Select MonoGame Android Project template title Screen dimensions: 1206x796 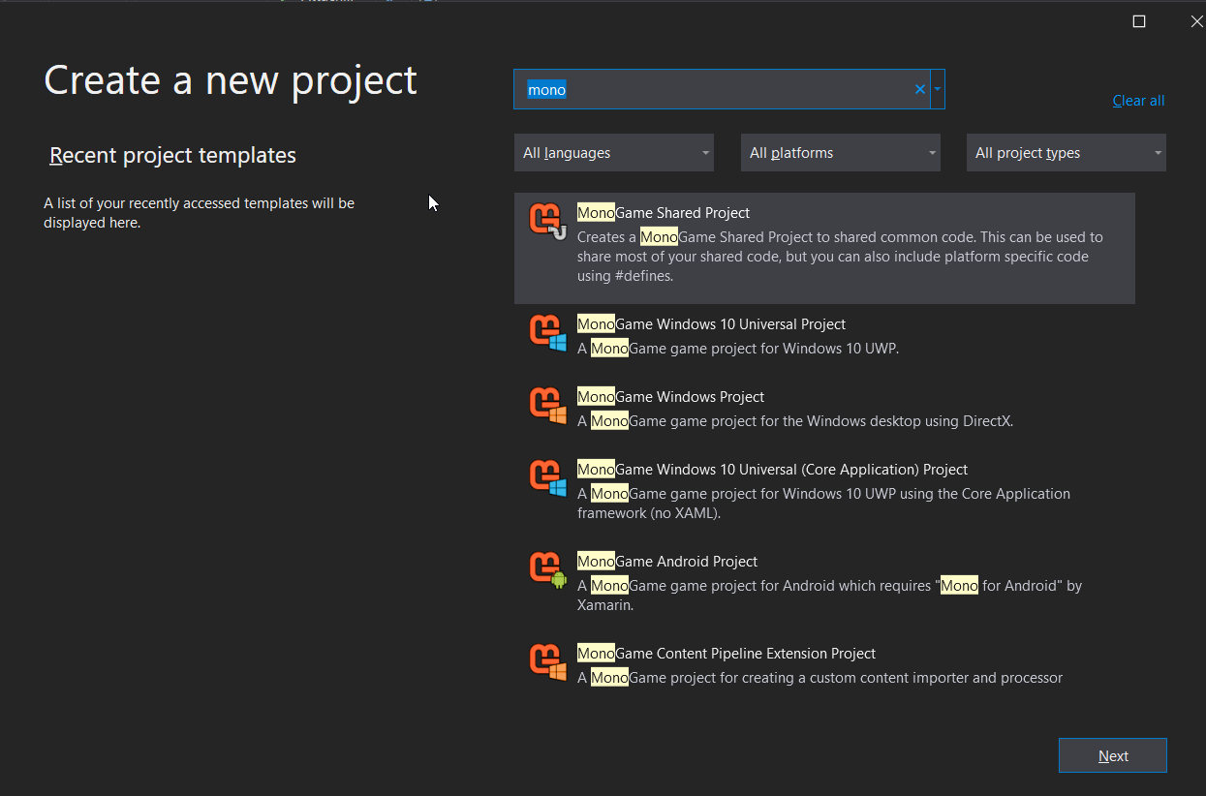click(x=666, y=562)
